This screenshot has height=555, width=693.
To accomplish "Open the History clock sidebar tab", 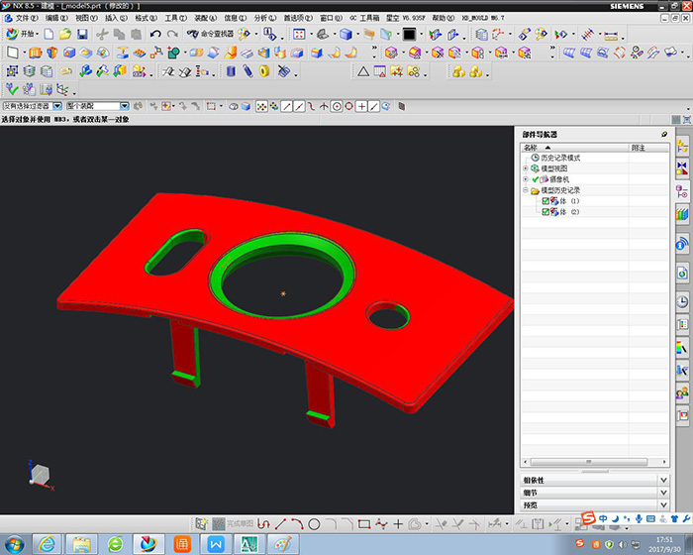I will point(682,302).
